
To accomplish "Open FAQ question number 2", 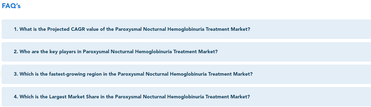I will [x=186, y=52].
